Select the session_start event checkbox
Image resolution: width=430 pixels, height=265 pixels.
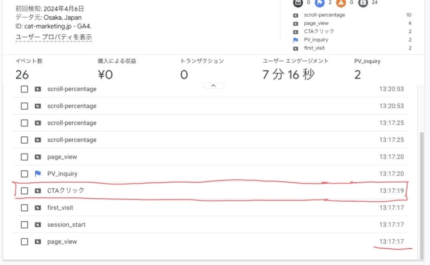pyautogui.click(x=24, y=225)
